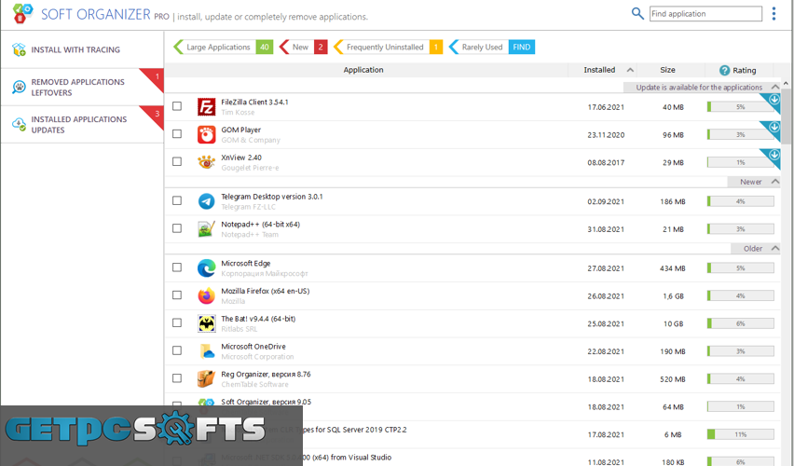Click the Soft Organizer logo icon
This screenshot has width=794, height=466.
click(x=22, y=13)
